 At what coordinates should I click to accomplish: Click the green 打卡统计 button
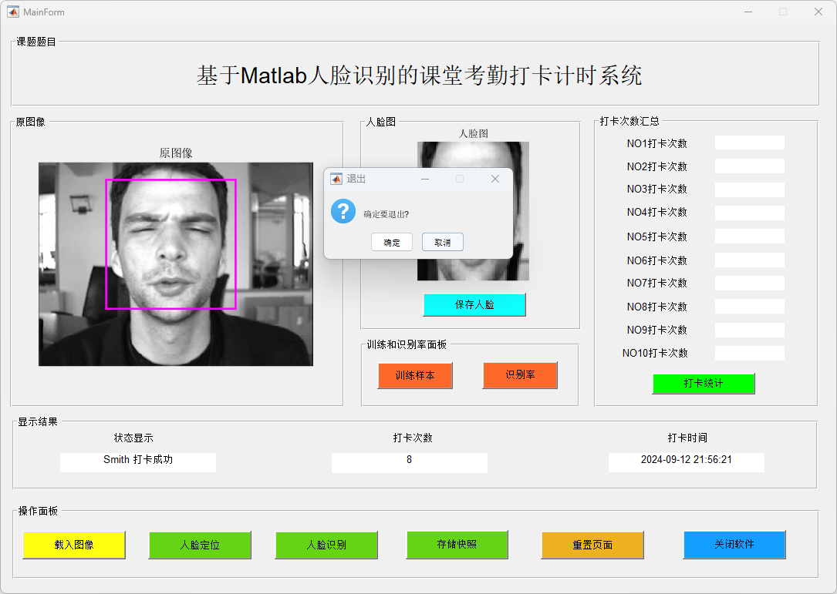point(704,384)
